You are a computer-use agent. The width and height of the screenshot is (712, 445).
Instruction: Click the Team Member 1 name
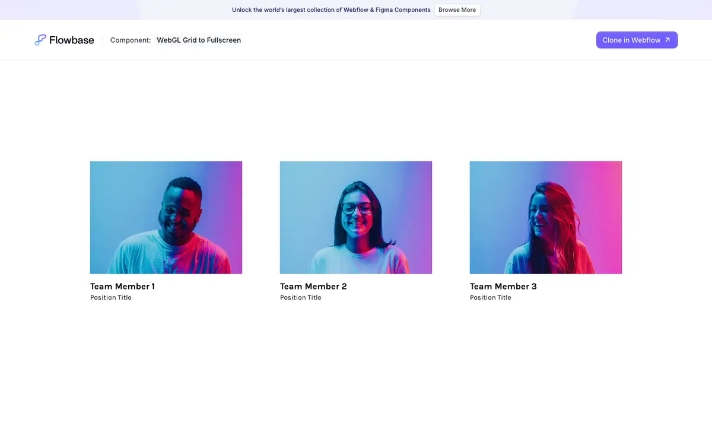(x=122, y=287)
